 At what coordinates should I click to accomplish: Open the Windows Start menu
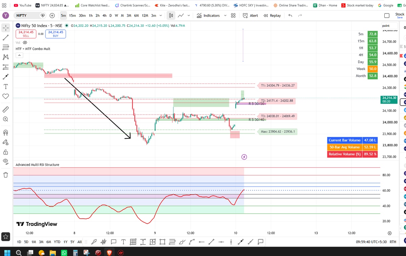click(7, 253)
